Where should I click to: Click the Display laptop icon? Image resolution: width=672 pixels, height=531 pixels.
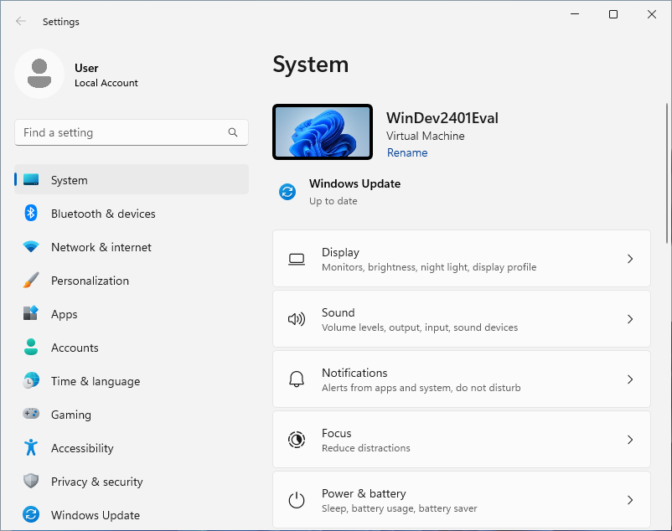[x=297, y=259]
